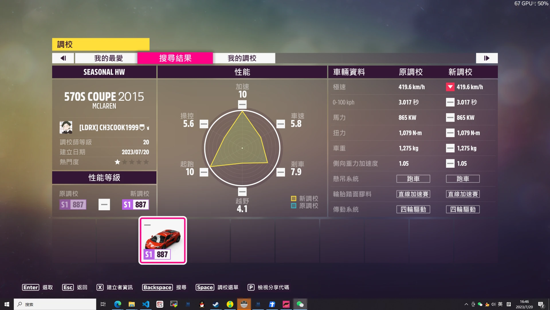This screenshot has height=310, width=550.
Task: Click the 英 input language indicator
Action: pyautogui.click(x=500, y=304)
